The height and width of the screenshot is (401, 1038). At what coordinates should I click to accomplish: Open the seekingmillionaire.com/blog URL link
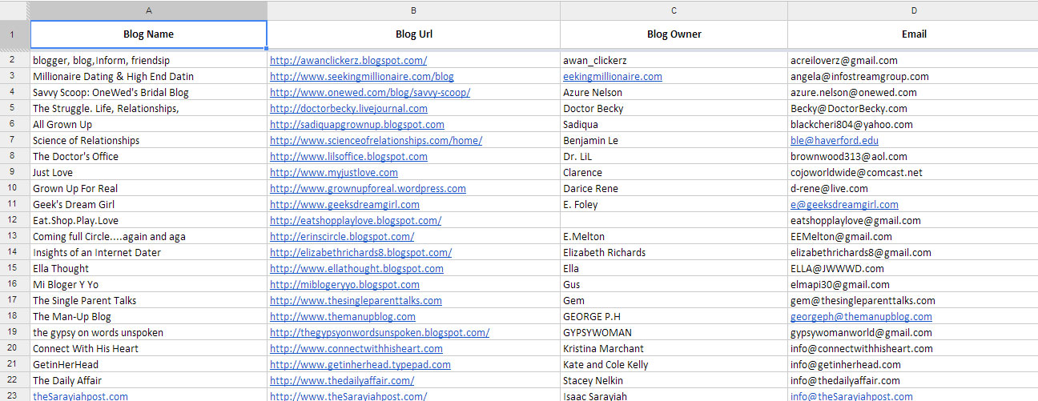362,77
